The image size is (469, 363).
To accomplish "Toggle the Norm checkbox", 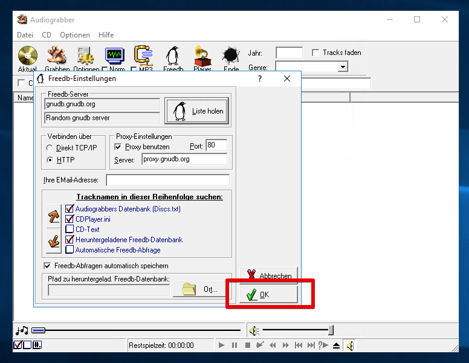I will [105, 69].
